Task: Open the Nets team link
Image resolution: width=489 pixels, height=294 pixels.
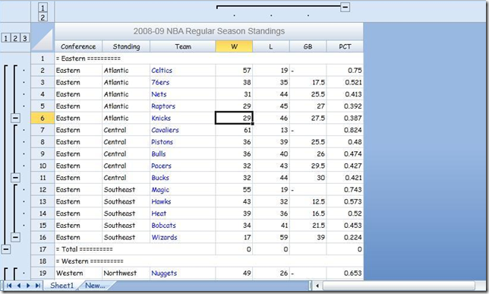Action: 159,94
